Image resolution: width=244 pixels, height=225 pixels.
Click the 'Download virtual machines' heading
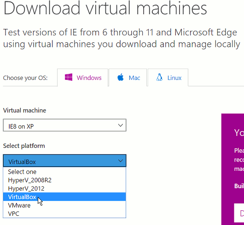click(x=105, y=8)
